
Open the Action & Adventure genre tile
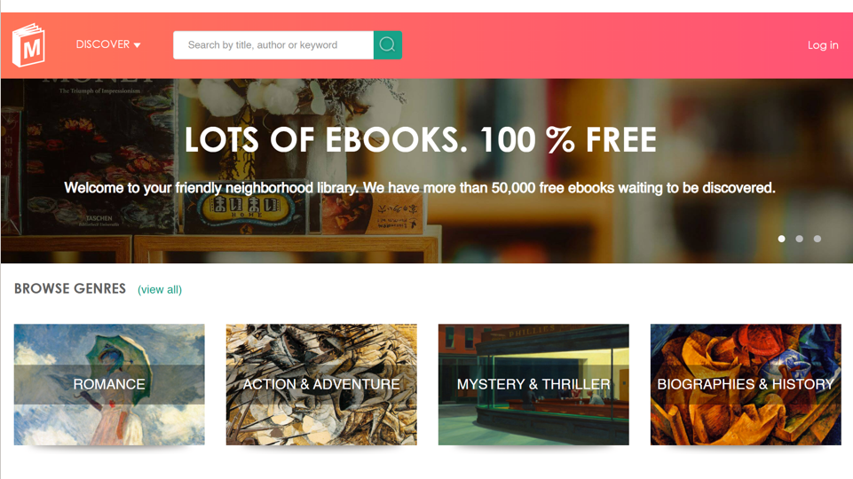click(x=321, y=384)
